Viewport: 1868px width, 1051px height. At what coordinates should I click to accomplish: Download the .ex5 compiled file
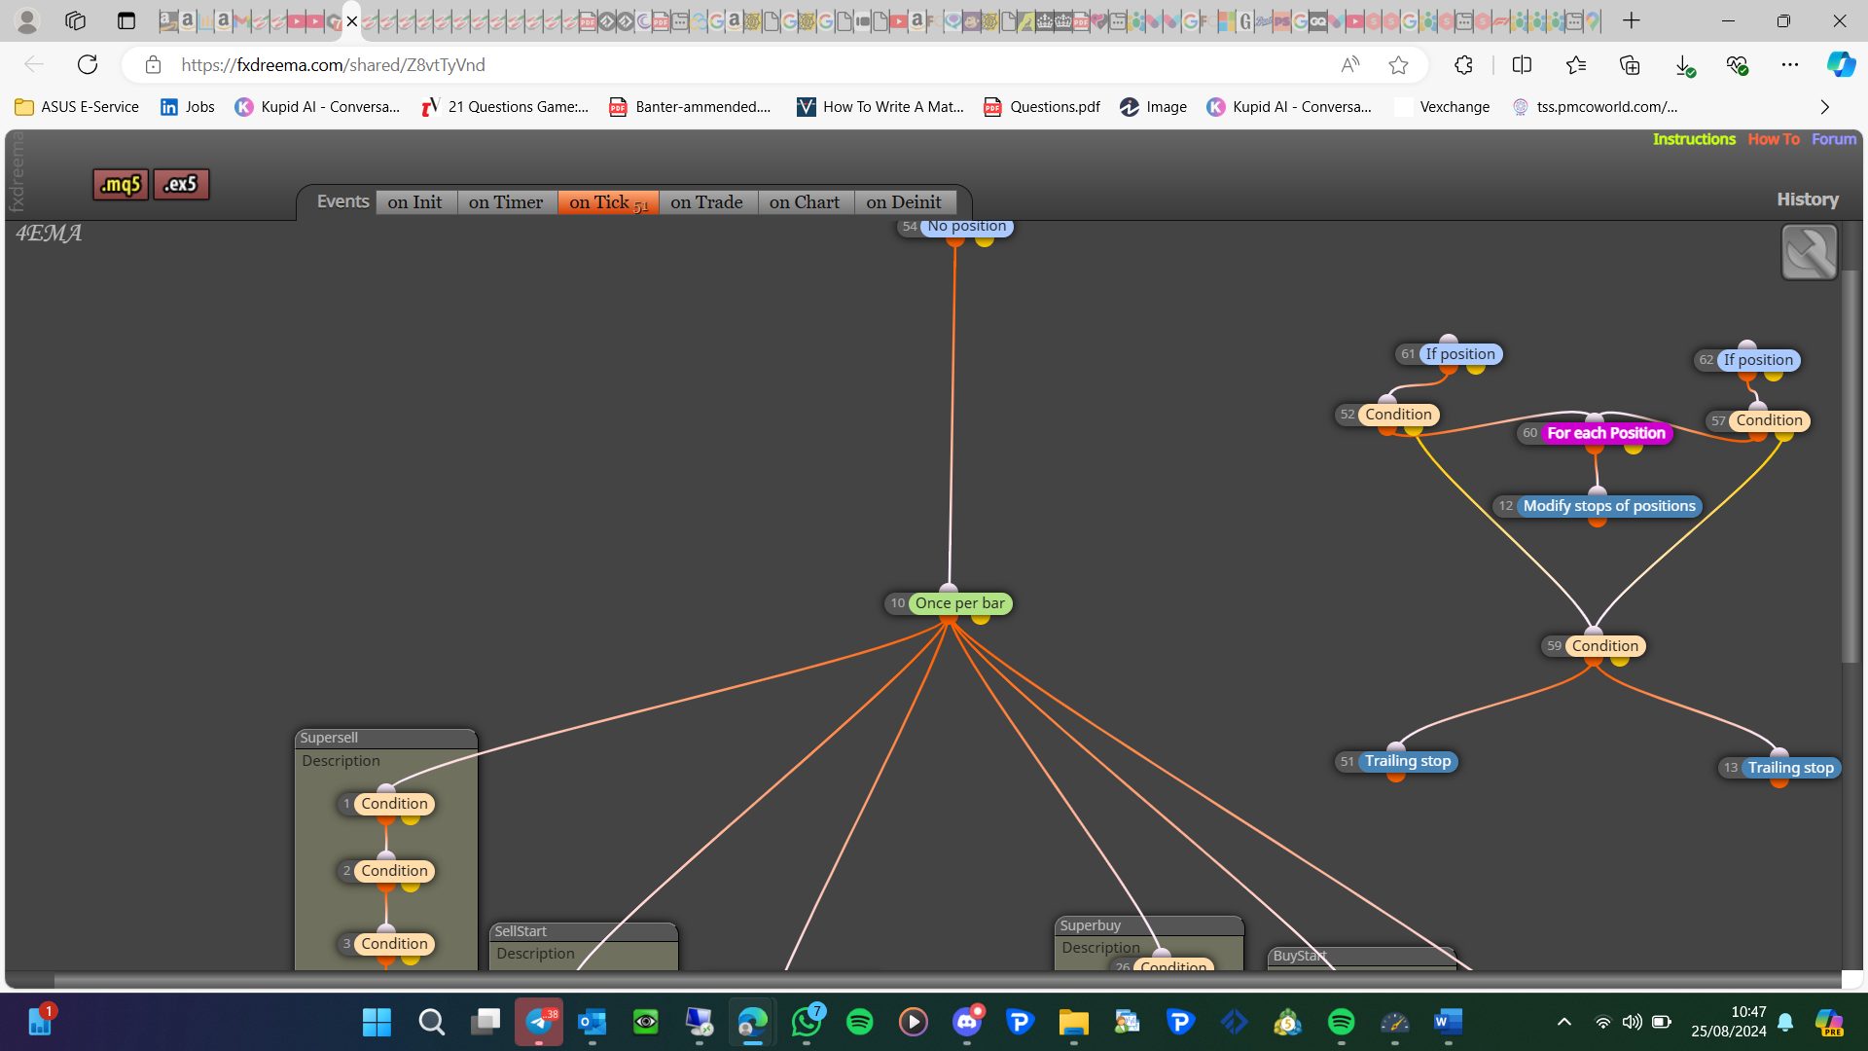click(181, 184)
